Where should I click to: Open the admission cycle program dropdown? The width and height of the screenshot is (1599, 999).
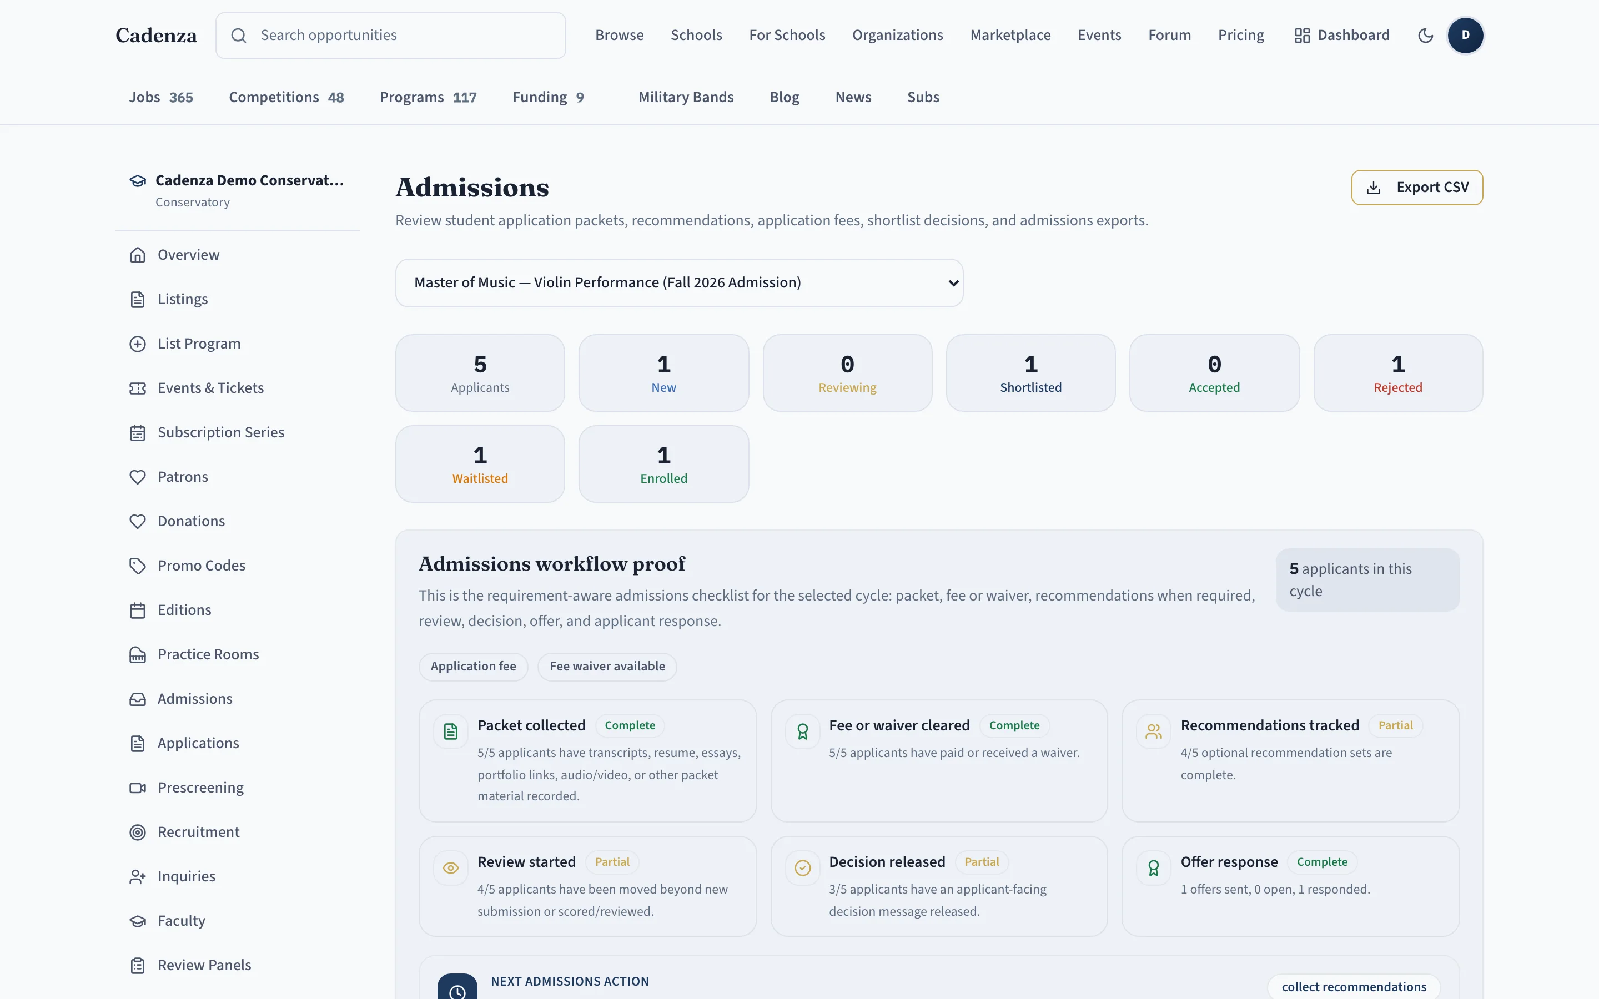pos(679,283)
